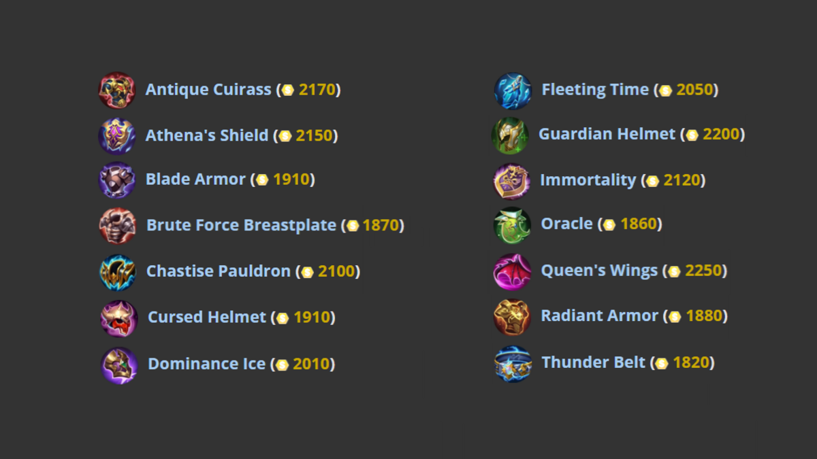The height and width of the screenshot is (459, 817).
Task: Click the Fleeting Time item icon
Action: click(512, 91)
